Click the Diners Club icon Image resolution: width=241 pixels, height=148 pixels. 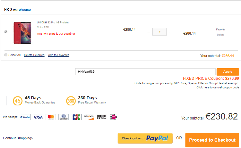tap(63, 117)
